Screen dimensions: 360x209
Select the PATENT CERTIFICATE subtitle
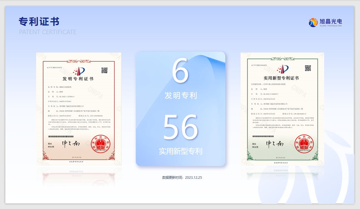[x=48, y=32]
